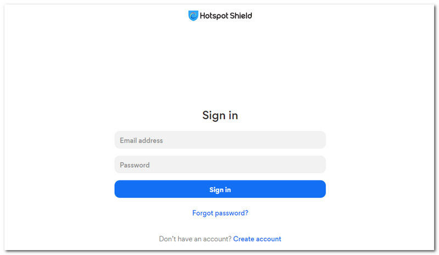
Task: Click the Sign in heading text
Action: (220, 115)
